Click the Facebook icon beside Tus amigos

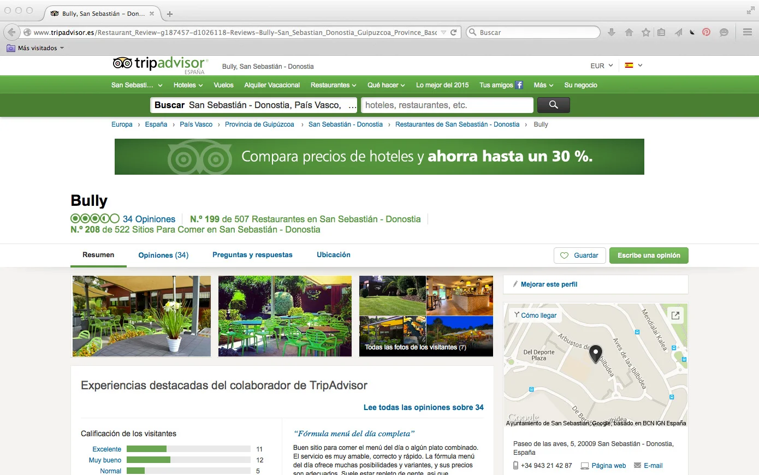[x=519, y=85]
